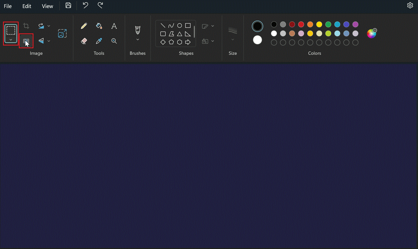Select the Color picker tool

pos(99,41)
